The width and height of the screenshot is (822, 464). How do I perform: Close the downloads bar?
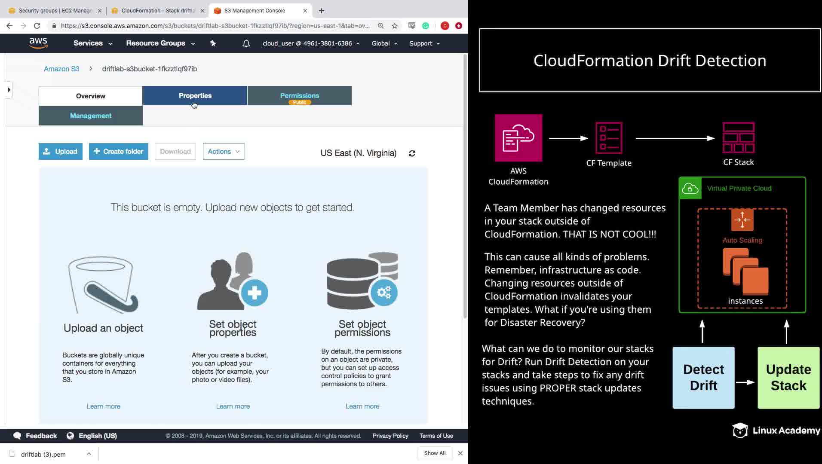(x=460, y=453)
